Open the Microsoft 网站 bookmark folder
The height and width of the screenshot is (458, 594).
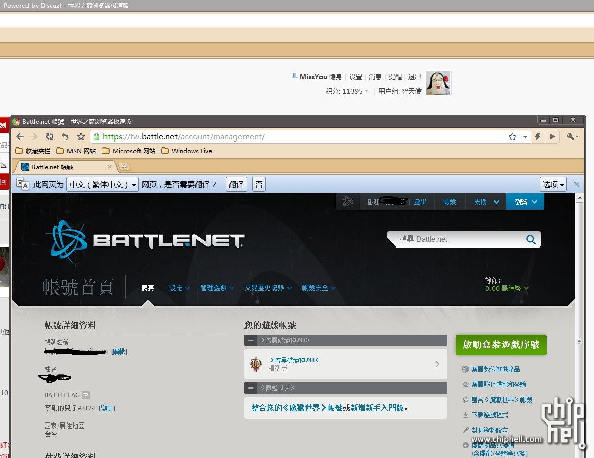tap(129, 151)
